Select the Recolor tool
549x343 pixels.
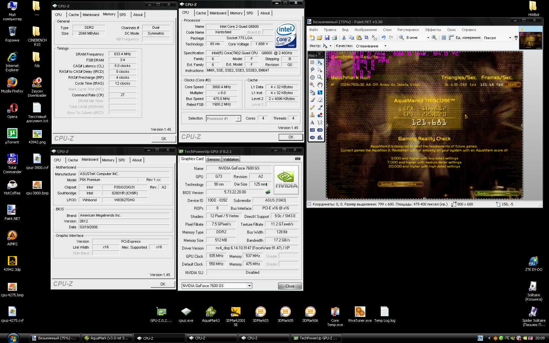coord(320,115)
